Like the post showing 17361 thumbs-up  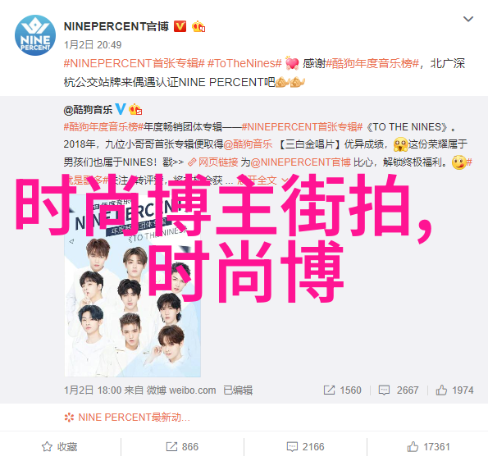pyautogui.click(x=428, y=447)
